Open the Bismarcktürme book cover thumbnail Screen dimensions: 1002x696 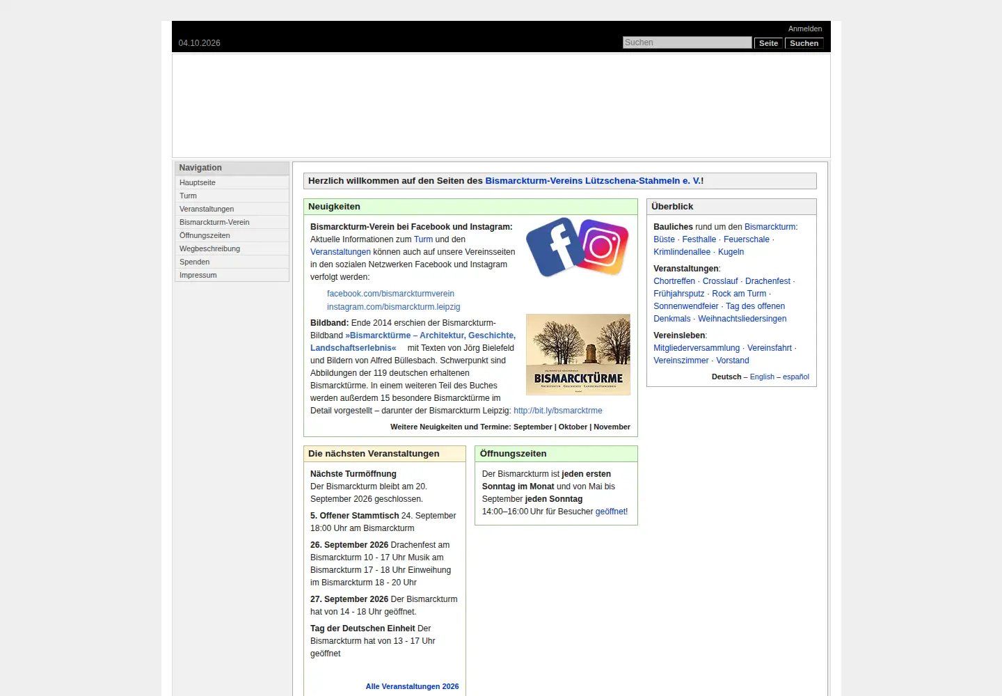click(578, 354)
